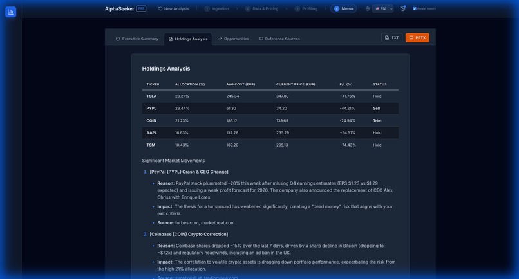Click the CURRENT PRICE (EUR) column header

click(x=296, y=84)
